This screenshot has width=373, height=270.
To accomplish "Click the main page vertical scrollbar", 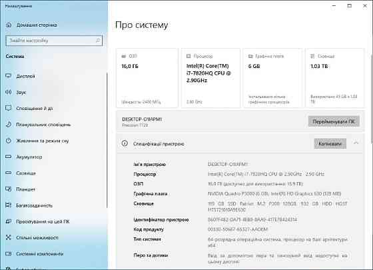I will (372, 99).
